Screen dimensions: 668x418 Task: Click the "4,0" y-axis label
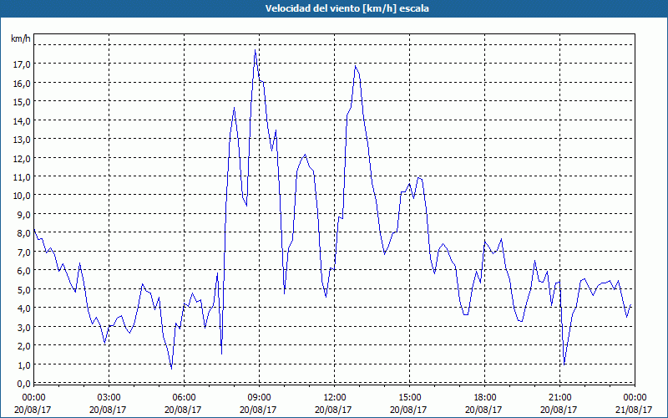[23, 308]
